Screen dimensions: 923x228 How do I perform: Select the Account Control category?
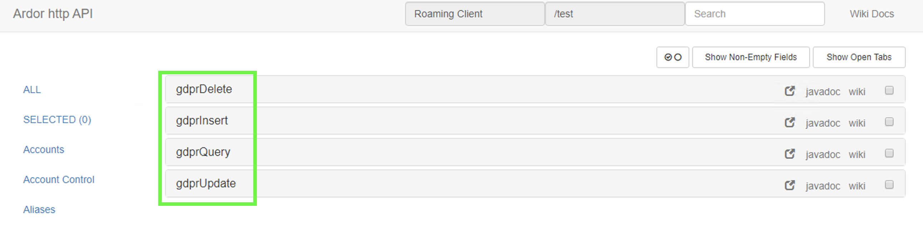pyautogui.click(x=59, y=179)
